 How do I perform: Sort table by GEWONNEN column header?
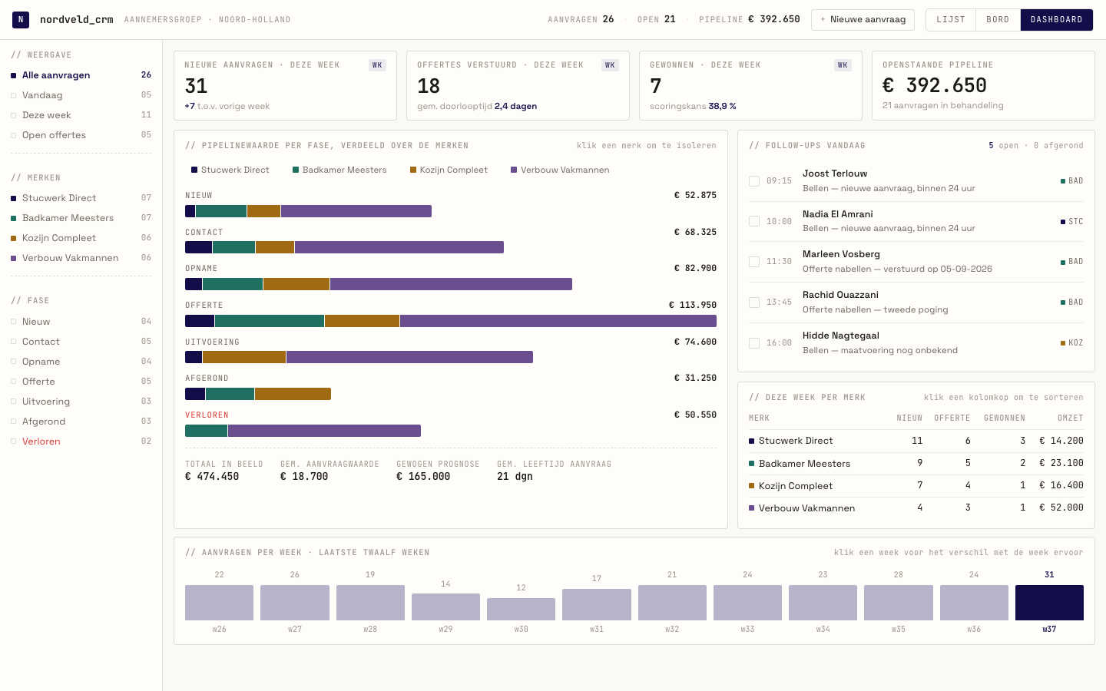coord(1005,418)
